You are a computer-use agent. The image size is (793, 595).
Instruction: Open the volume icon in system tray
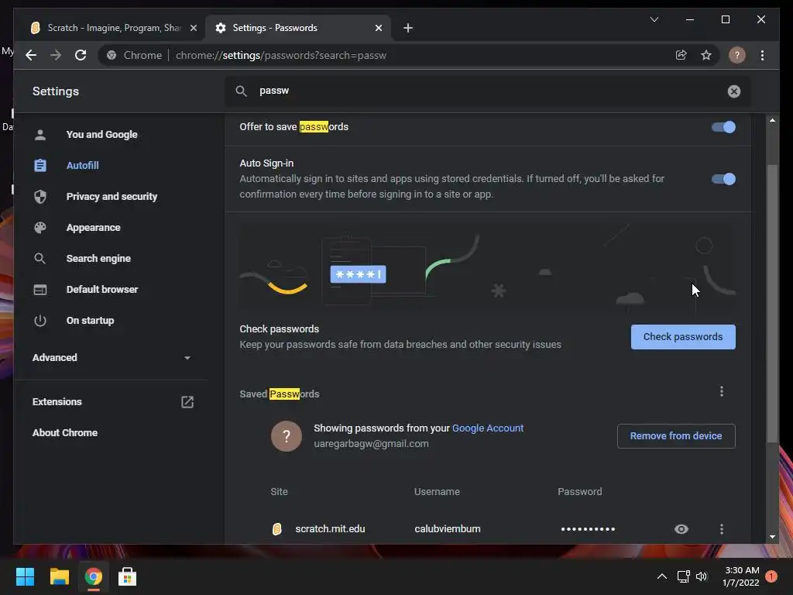click(702, 576)
